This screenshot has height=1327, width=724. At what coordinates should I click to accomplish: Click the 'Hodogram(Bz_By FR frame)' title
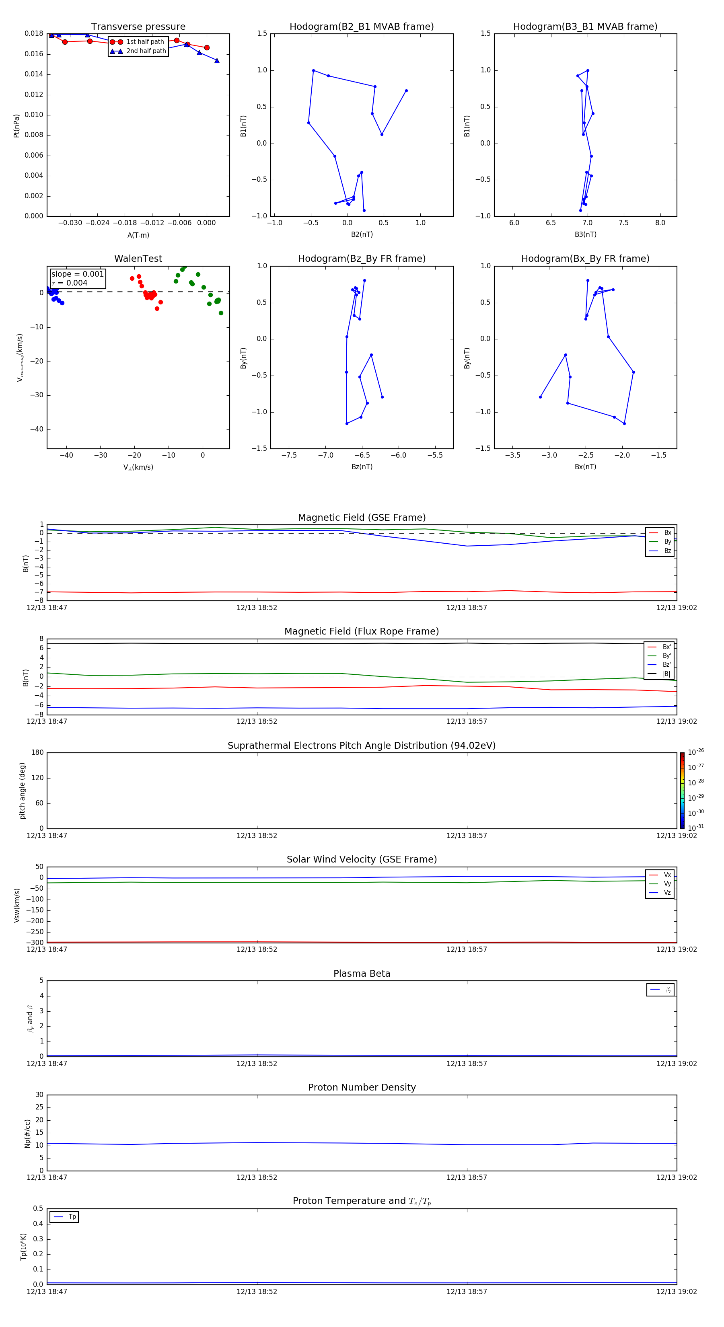pos(362,259)
